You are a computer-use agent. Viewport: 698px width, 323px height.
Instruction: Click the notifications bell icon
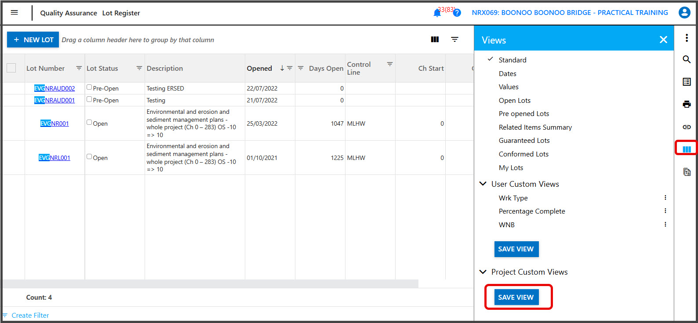[x=437, y=13]
